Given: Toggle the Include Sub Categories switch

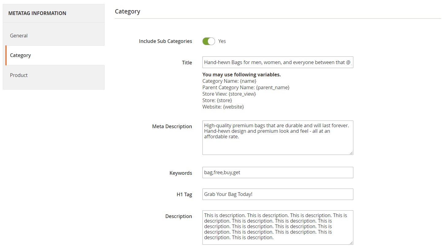Looking at the screenshot, I should [x=209, y=41].
